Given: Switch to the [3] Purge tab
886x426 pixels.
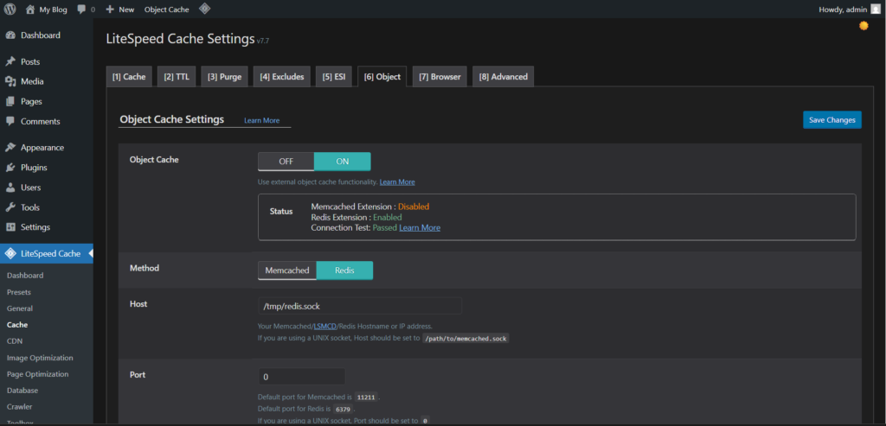Looking at the screenshot, I should pyautogui.click(x=224, y=77).
